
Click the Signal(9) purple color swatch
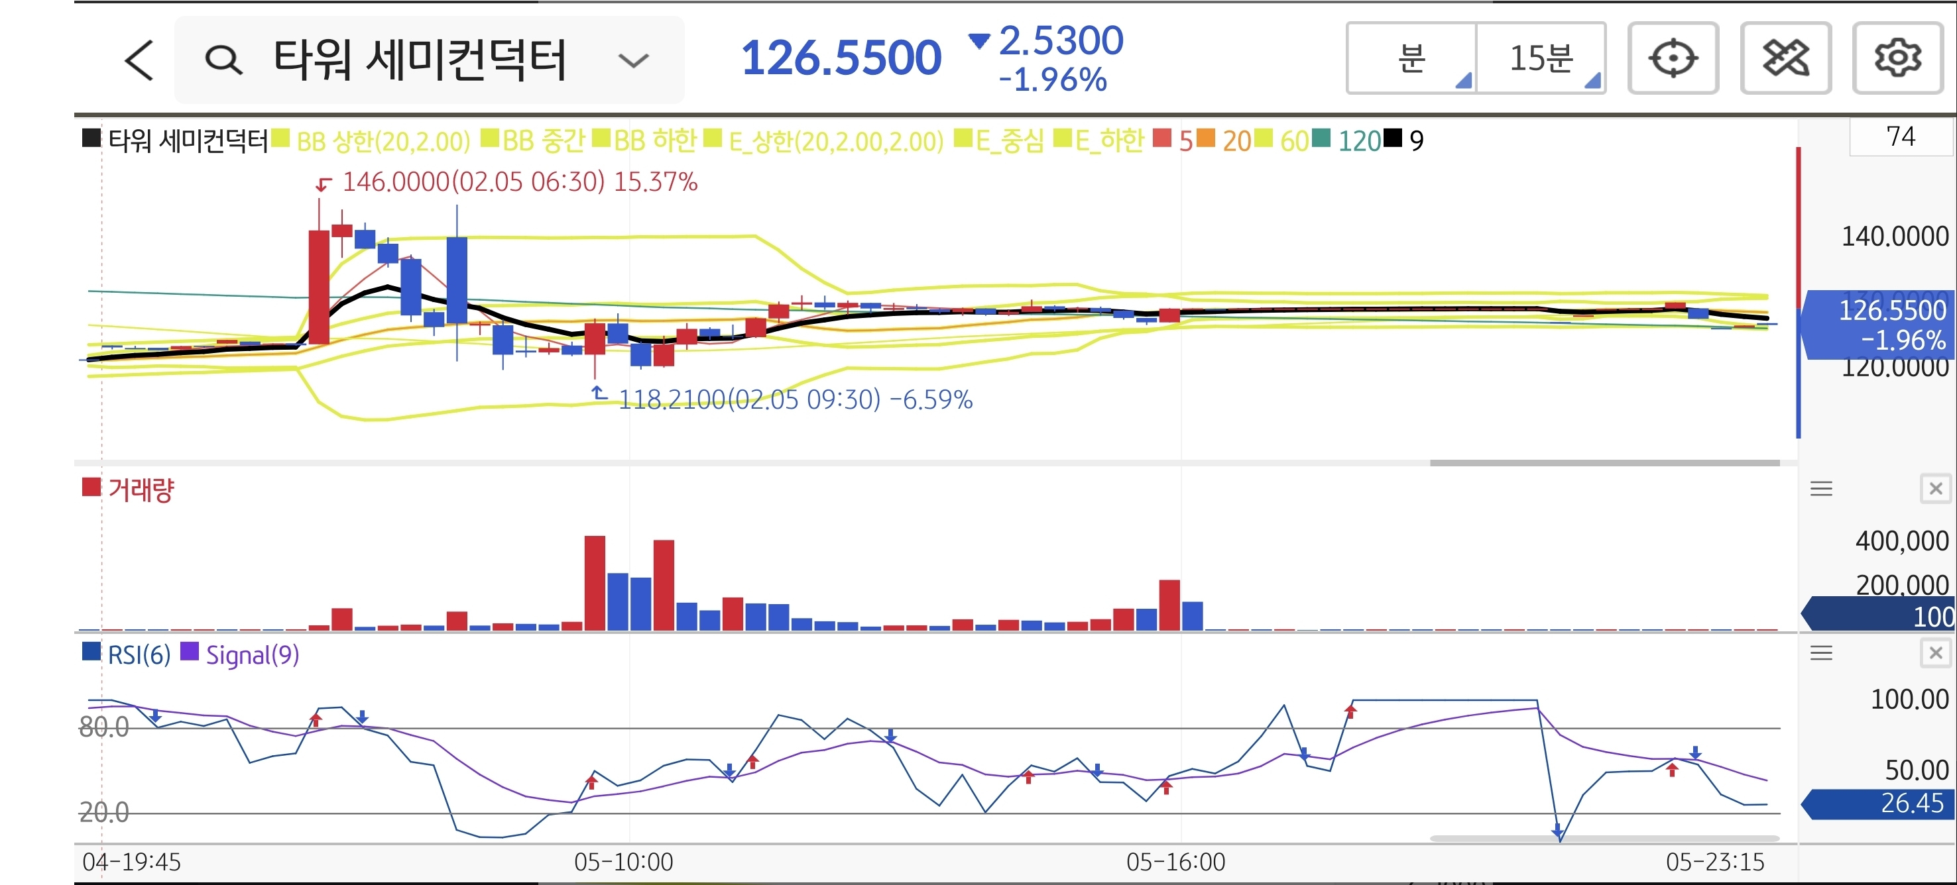tap(189, 652)
